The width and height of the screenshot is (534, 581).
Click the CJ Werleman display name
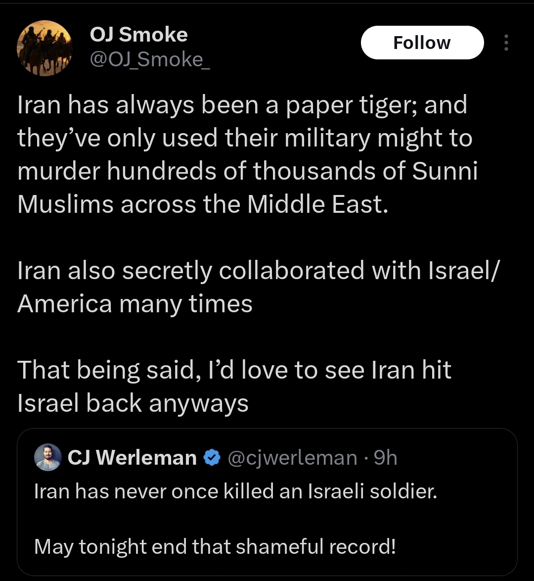point(132,457)
